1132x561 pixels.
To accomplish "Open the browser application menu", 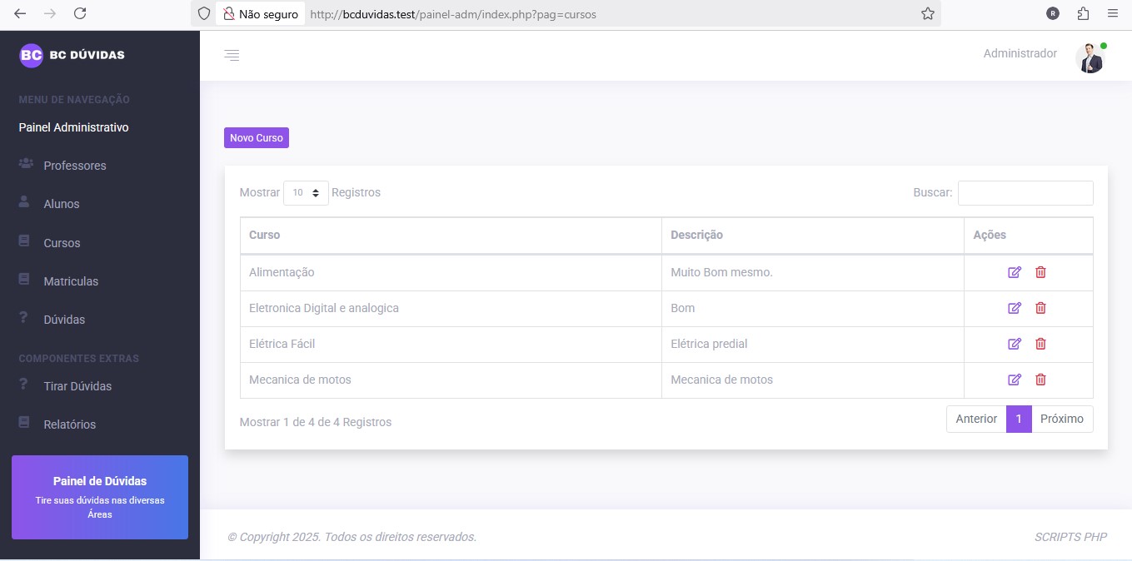I will tap(1113, 13).
